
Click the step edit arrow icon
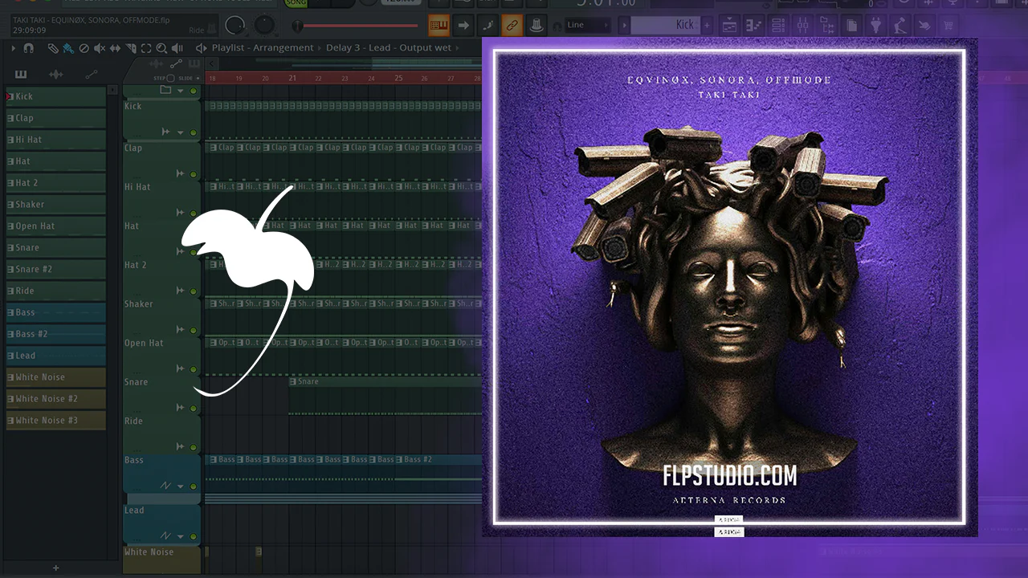coord(463,26)
